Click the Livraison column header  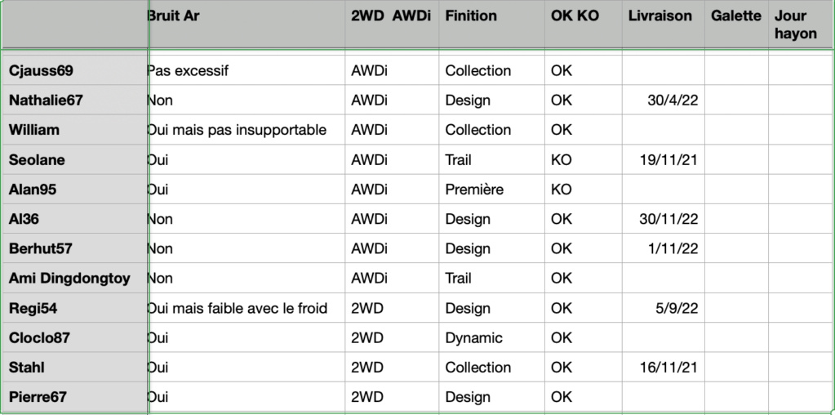663,25
